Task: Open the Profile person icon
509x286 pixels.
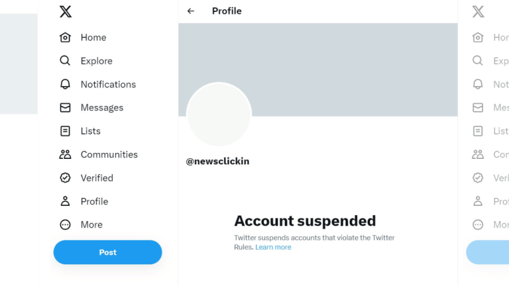Action: (x=65, y=201)
